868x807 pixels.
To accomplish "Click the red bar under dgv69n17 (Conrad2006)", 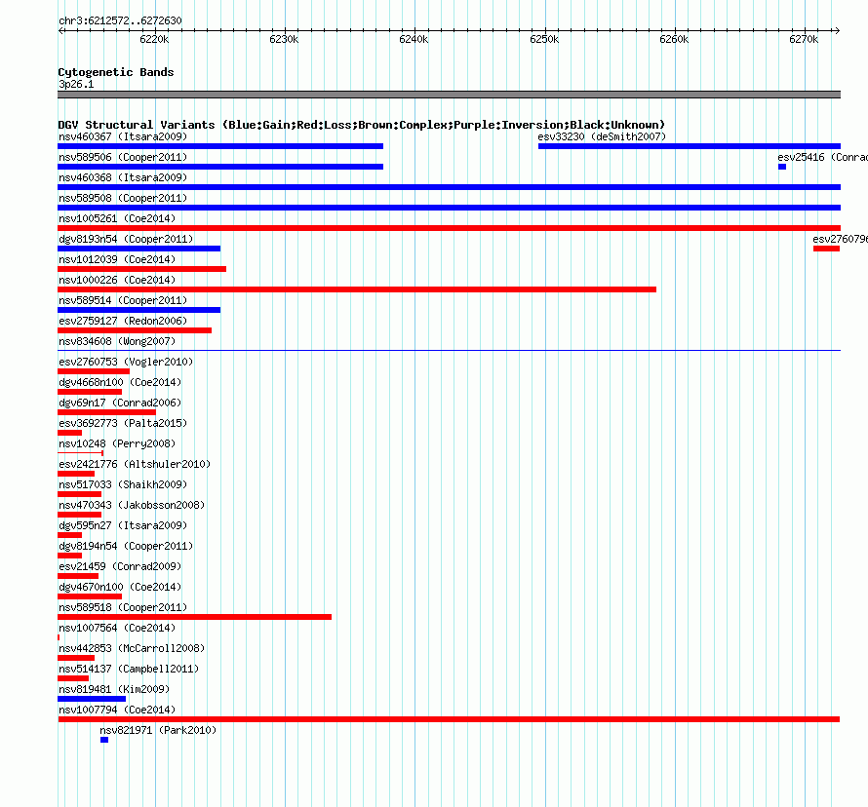I will click(106, 412).
